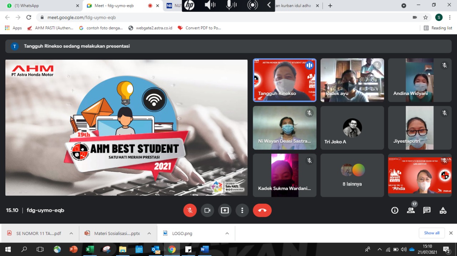Open the volume control in system tray

point(404,249)
